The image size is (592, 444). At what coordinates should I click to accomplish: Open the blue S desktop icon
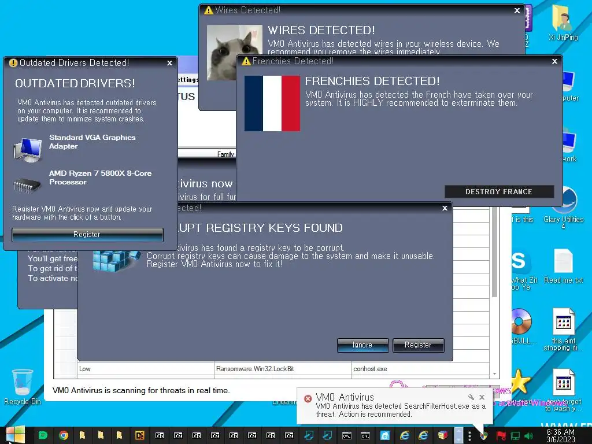pos(520,261)
